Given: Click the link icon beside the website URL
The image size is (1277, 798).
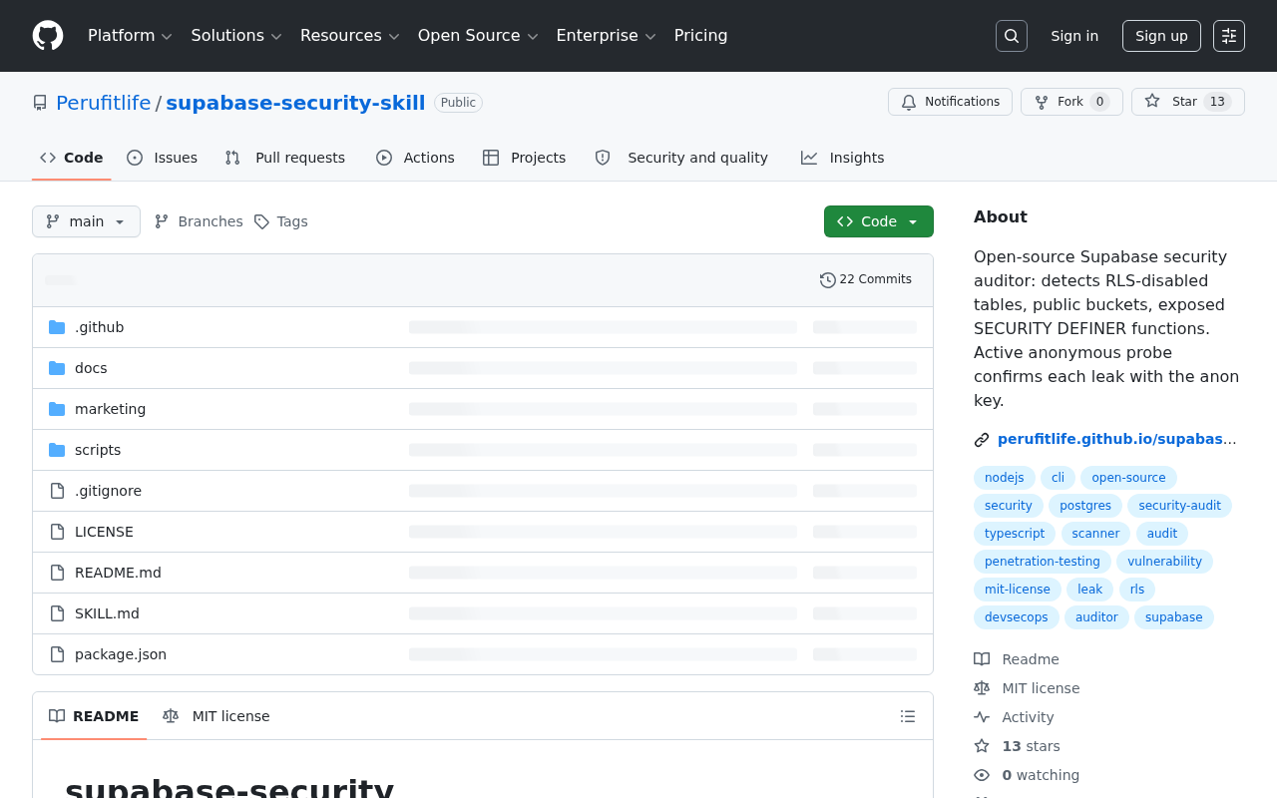Looking at the screenshot, I should point(982,440).
